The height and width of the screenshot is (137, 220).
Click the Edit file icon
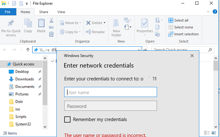coord(157,27)
